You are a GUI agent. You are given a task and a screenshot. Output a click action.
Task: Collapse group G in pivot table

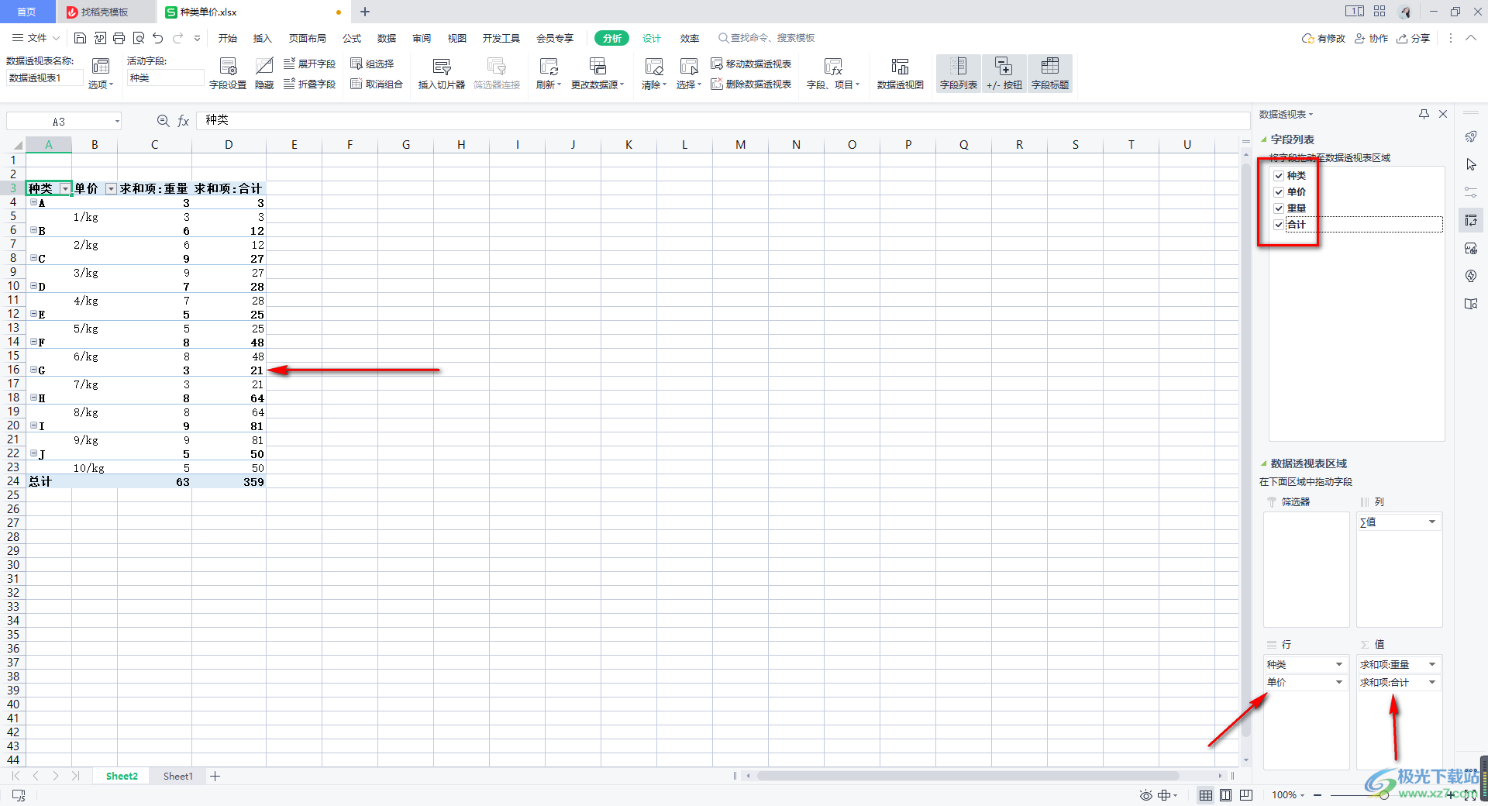tap(33, 370)
